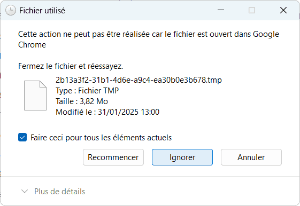
Task: Uncheck the 'Faire ceci pour tous' checkbox
Action: coord(22,137)
